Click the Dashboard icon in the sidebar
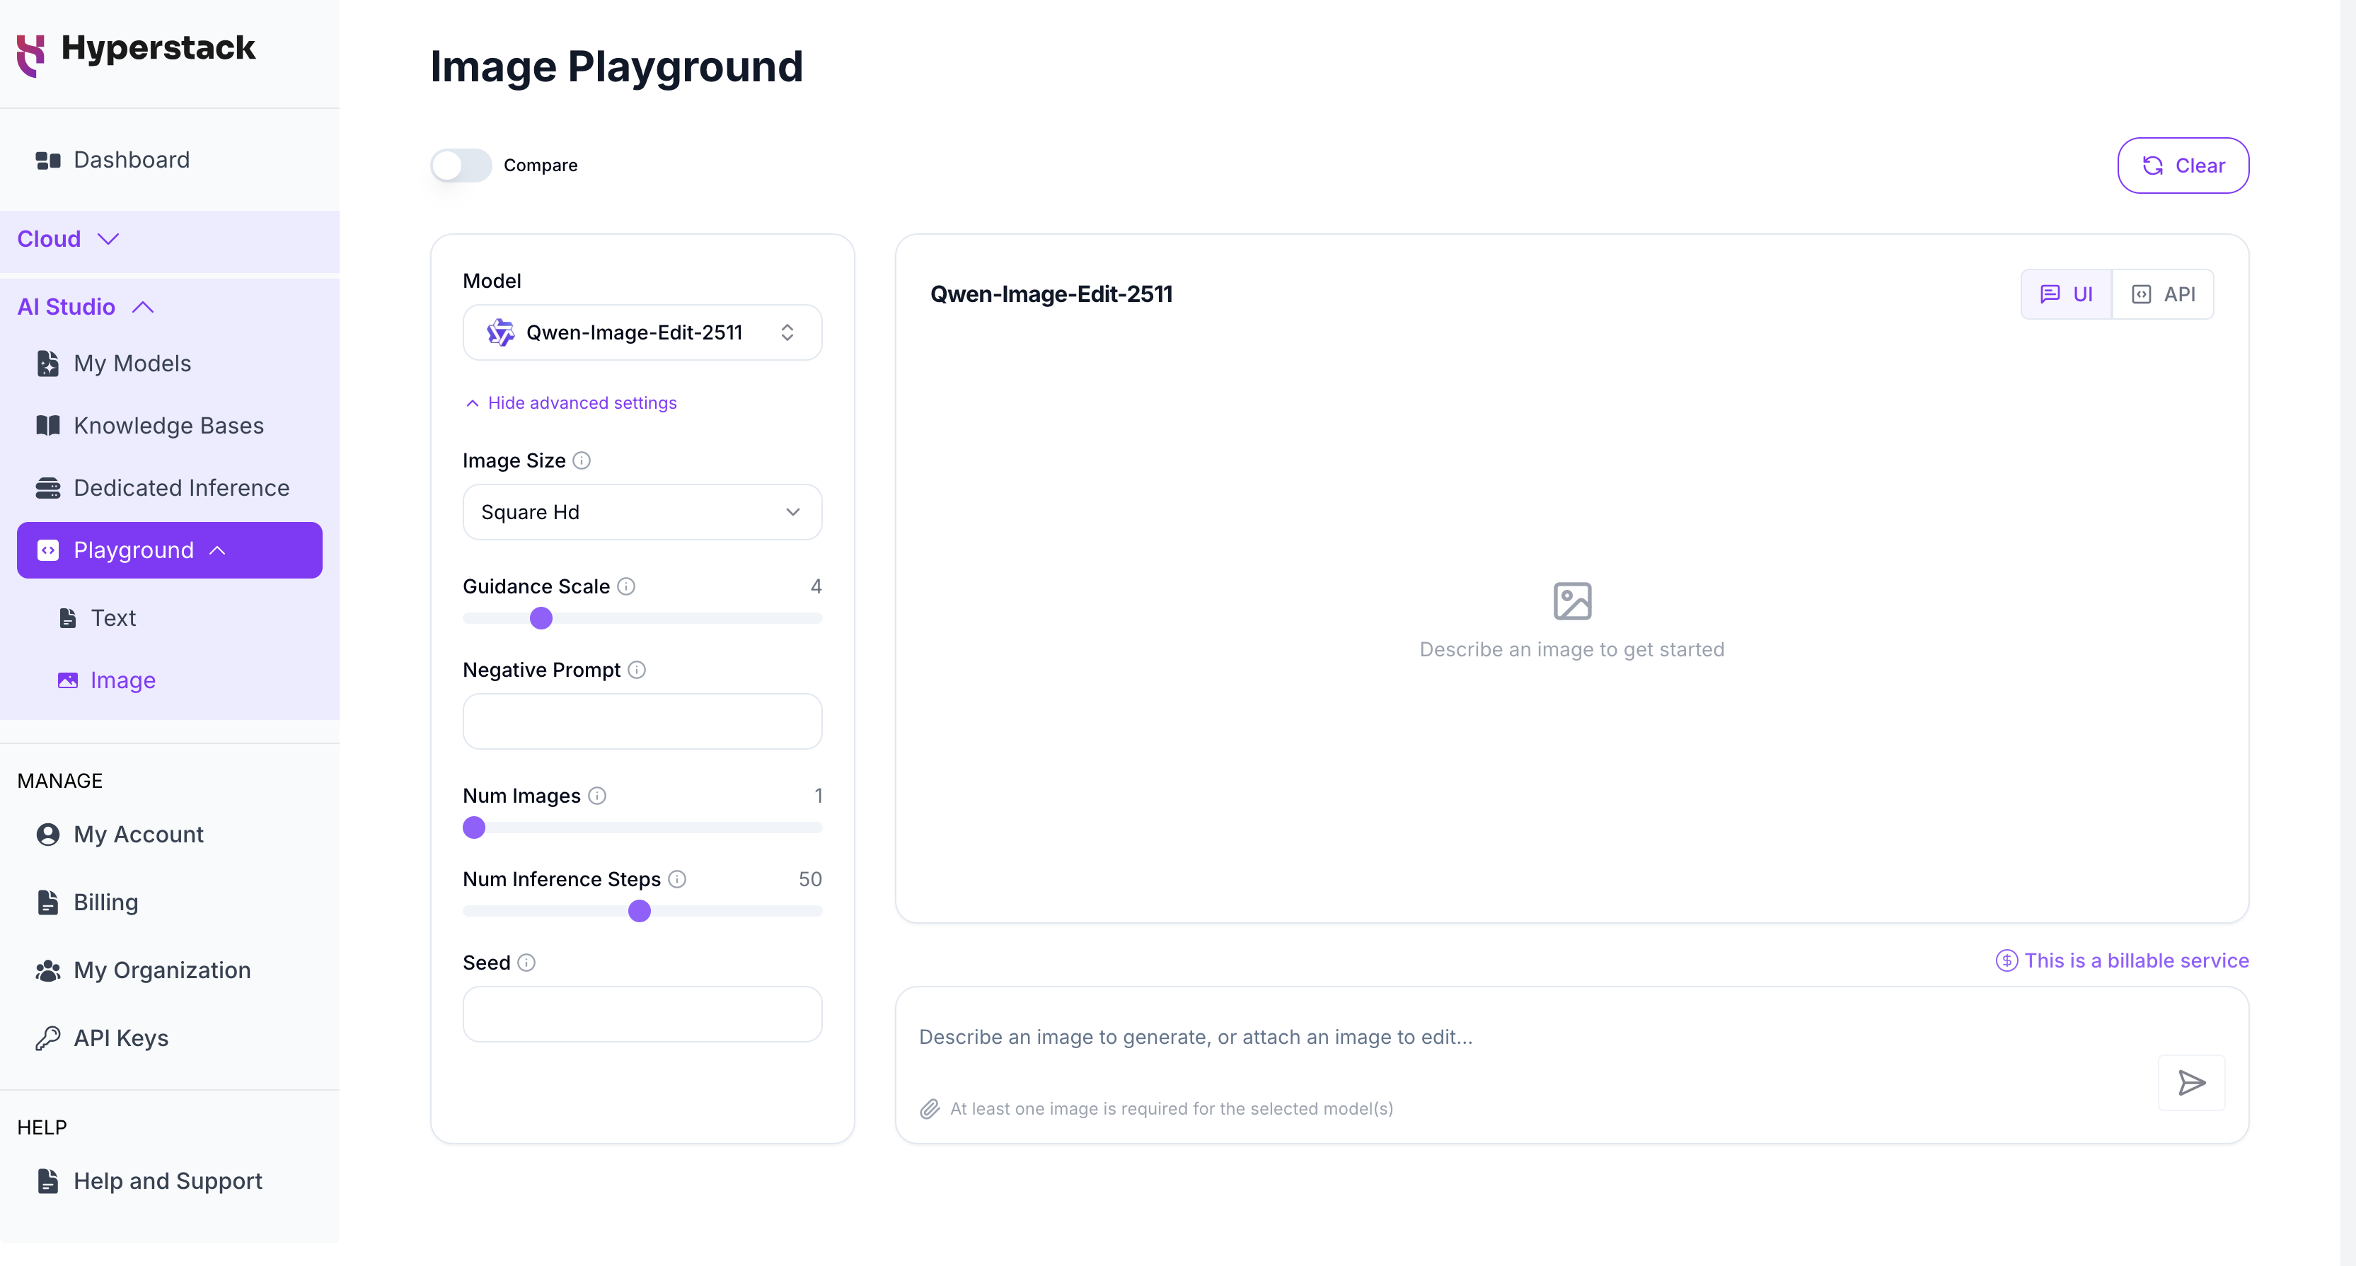 coord(47,161)
